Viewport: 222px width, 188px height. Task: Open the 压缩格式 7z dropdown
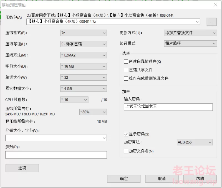(x=84, y=33)
